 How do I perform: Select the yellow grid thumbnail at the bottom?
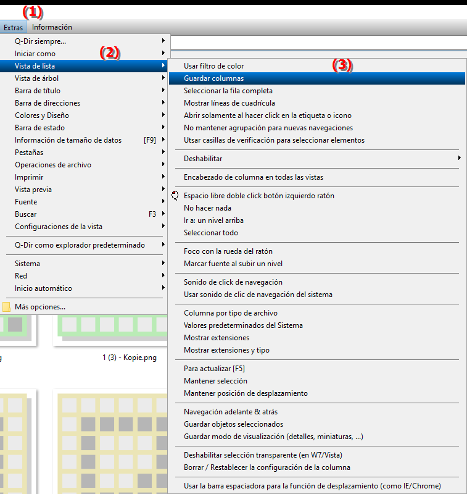click(110, 442)
